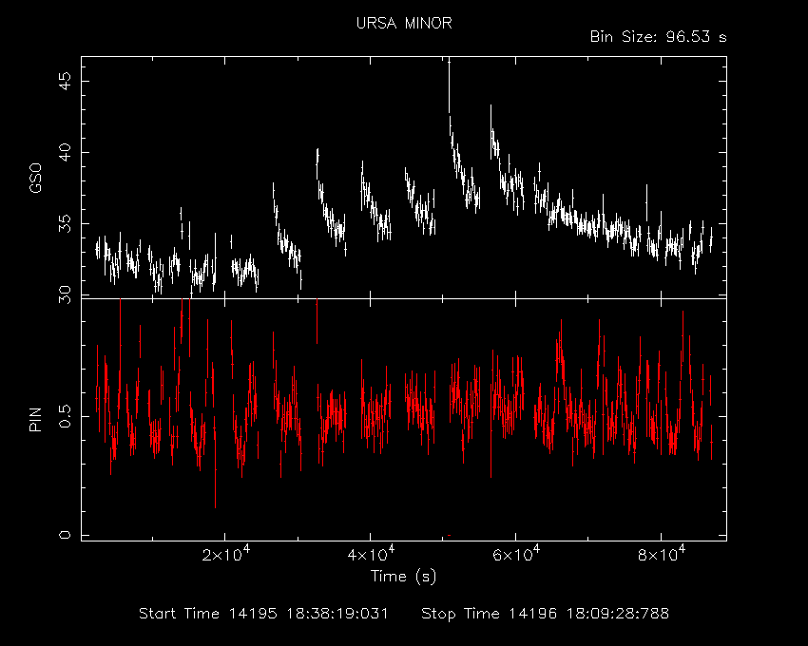Select the Bin Size: 96.53 s label
The image size is (808, 646).
(658, 37)
